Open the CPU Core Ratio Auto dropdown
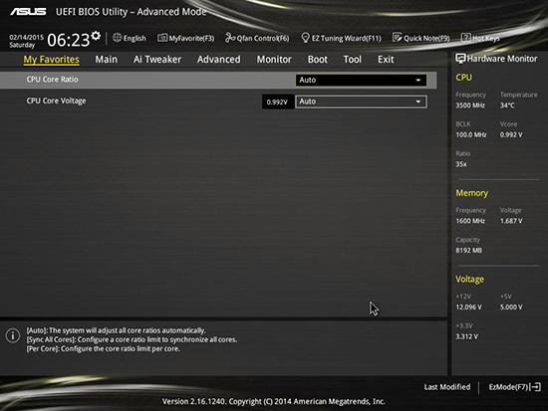The height and width of the screenshot is (411, 548). coord(361,80)
